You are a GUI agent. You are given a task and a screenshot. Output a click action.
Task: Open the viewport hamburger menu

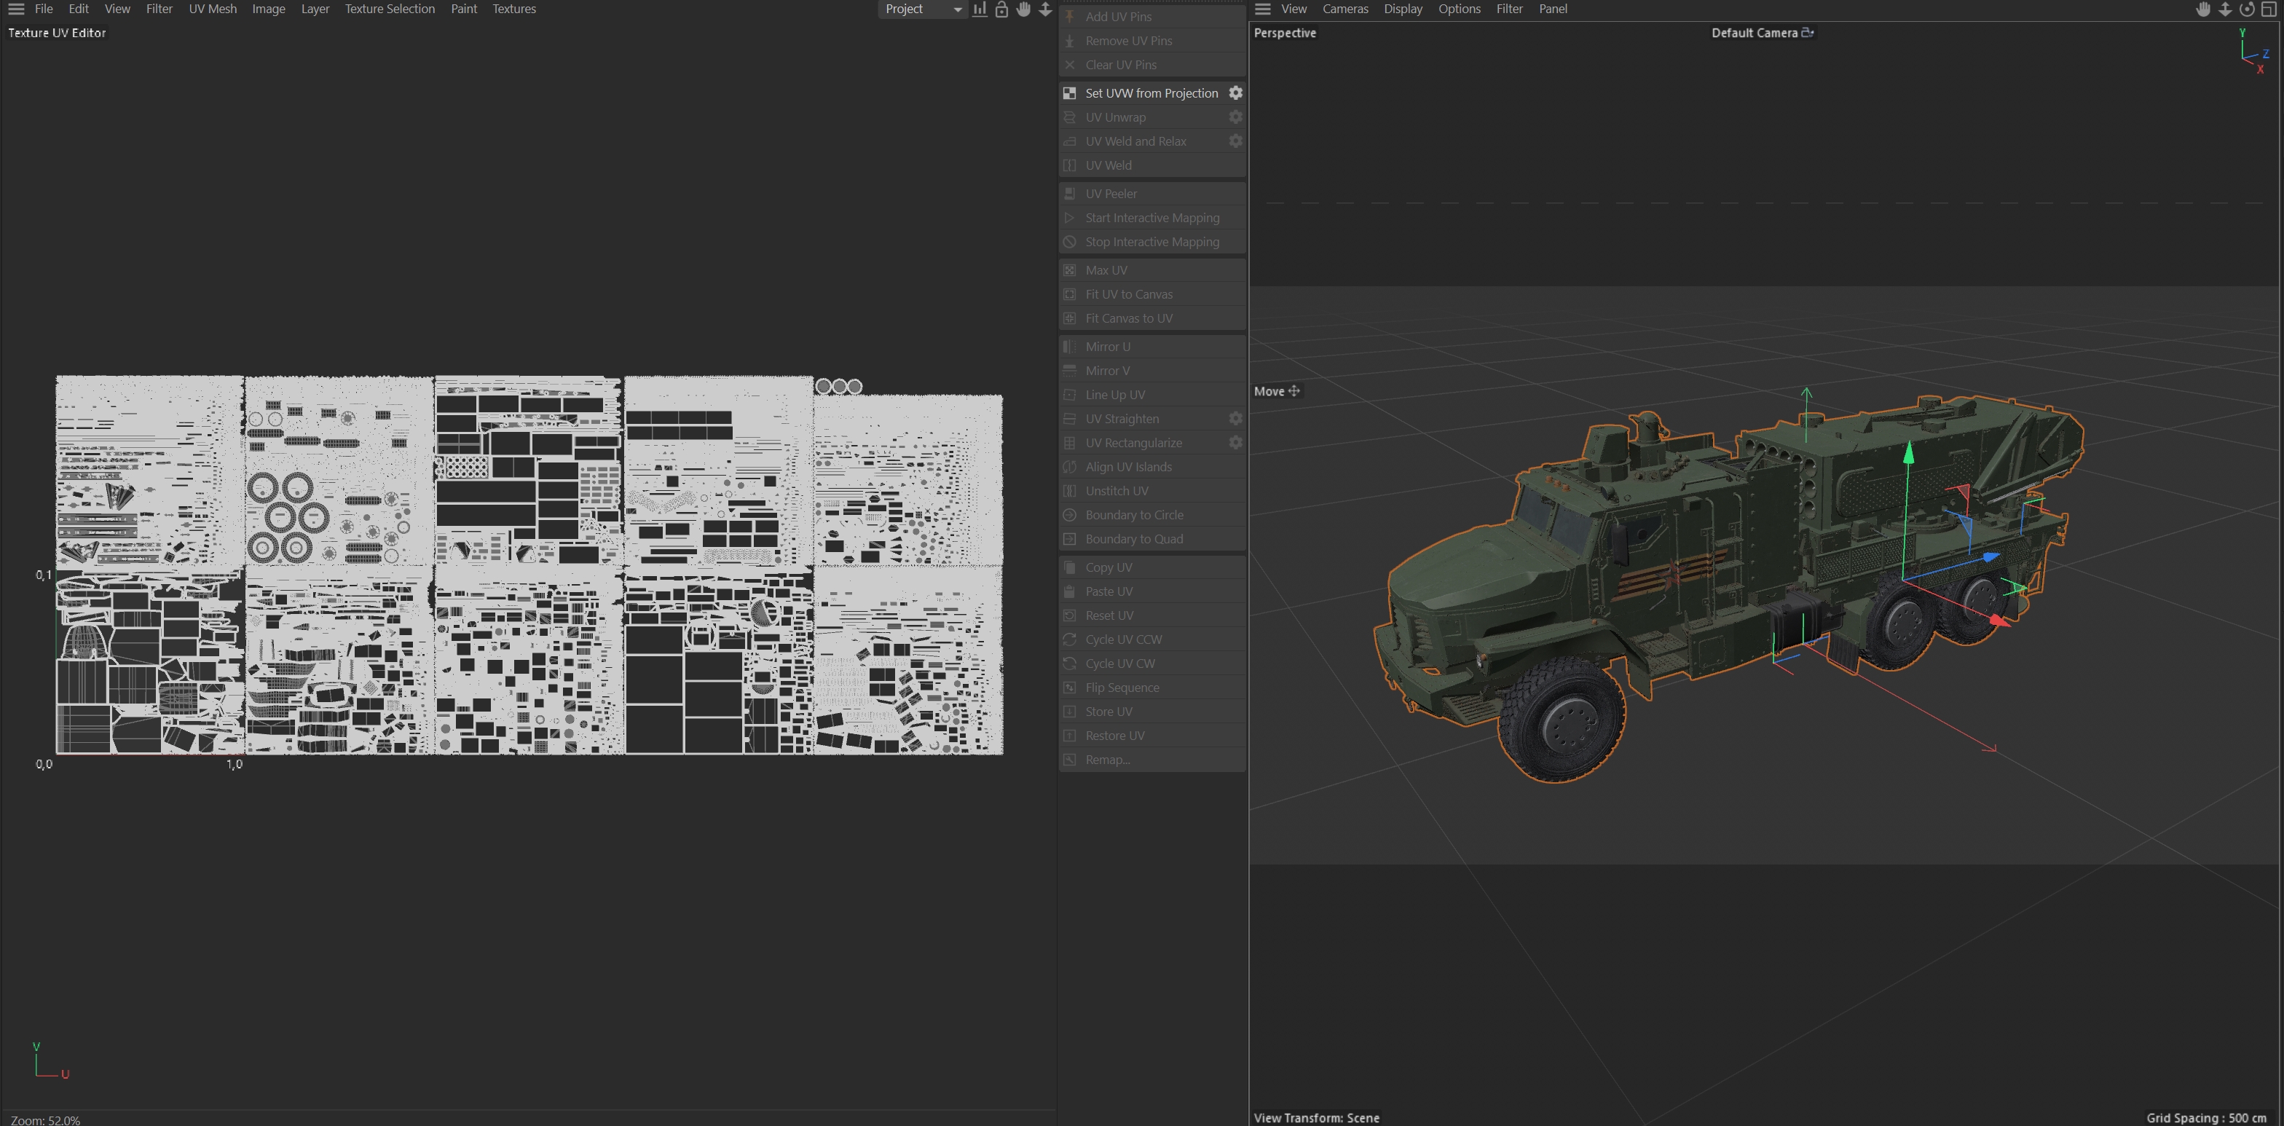(x=1263, y=9)
